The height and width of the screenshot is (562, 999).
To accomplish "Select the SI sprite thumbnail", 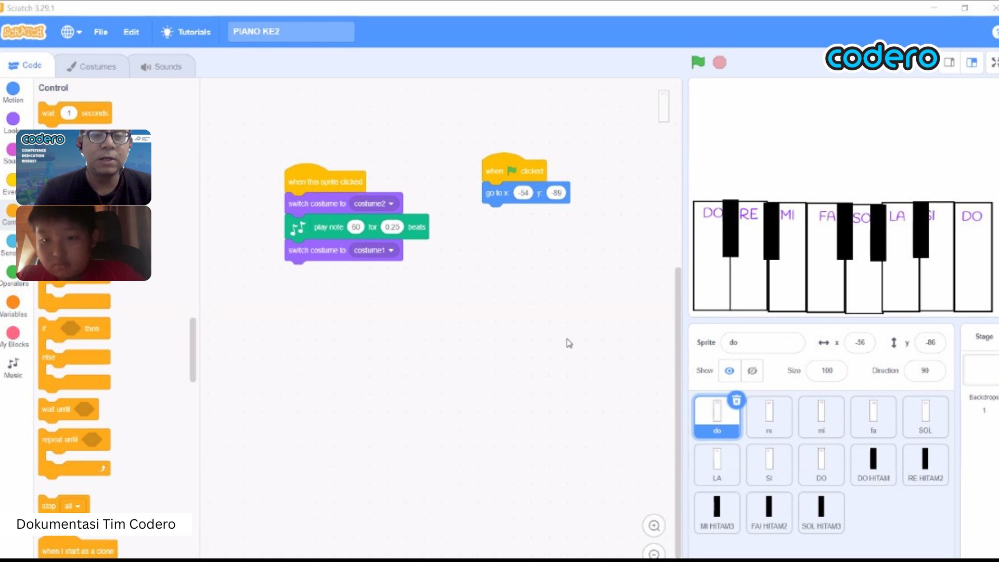I will point(769,464).
